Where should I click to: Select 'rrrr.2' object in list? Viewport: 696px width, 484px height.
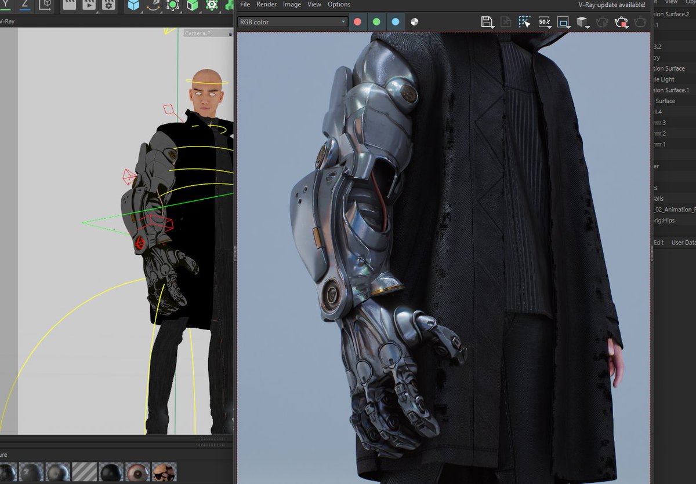660,134
